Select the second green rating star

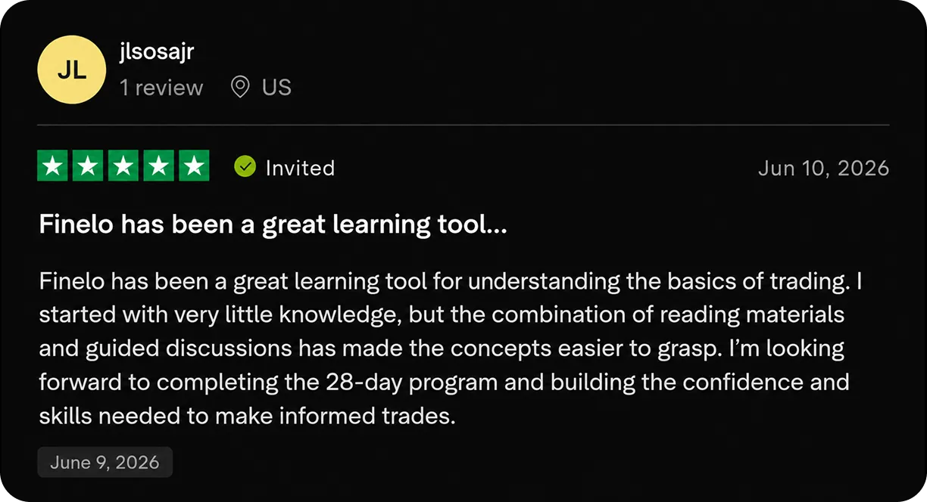[x=88, y=166]
